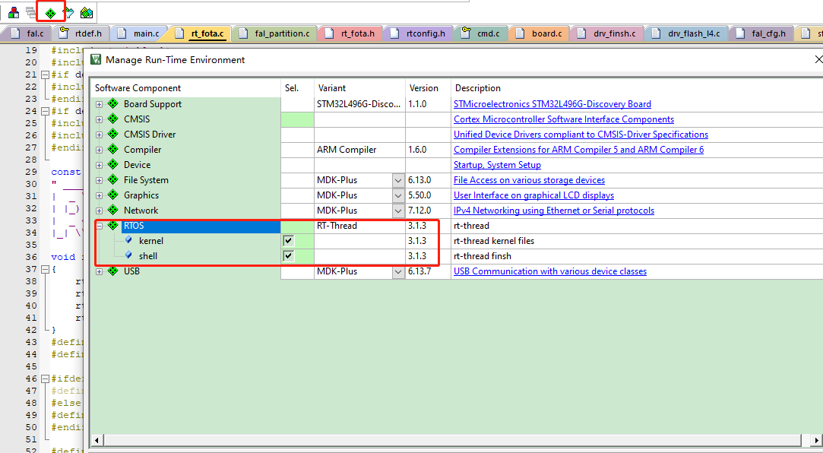This screenshot has height=453, width=823.
Task: Click the Board Support green component icon
Action: tap(112, 103)
